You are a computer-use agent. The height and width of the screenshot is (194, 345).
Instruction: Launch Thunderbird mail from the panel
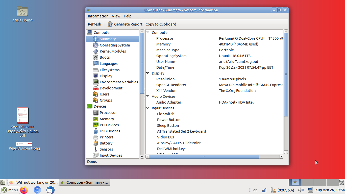click(x=51, y=190)
